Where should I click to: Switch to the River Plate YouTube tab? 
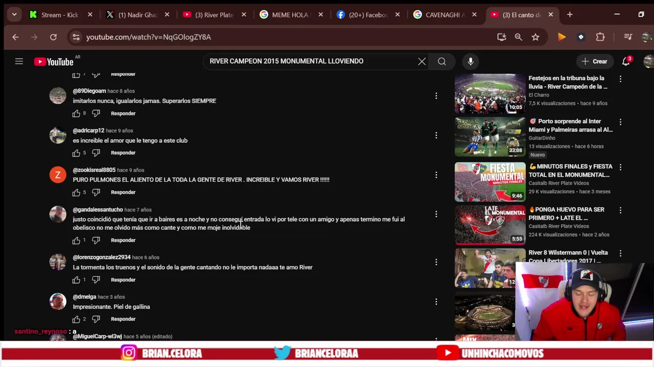click(x=214, y=15)
